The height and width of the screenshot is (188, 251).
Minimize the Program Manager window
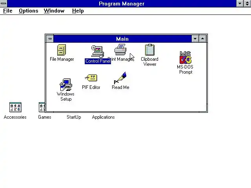[x=240, y=4]
